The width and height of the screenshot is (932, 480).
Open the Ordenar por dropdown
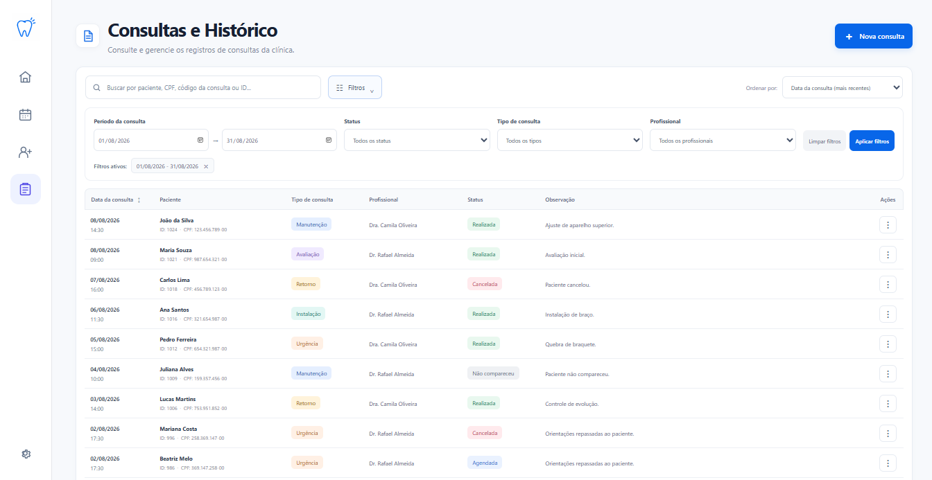coord(843,88)
